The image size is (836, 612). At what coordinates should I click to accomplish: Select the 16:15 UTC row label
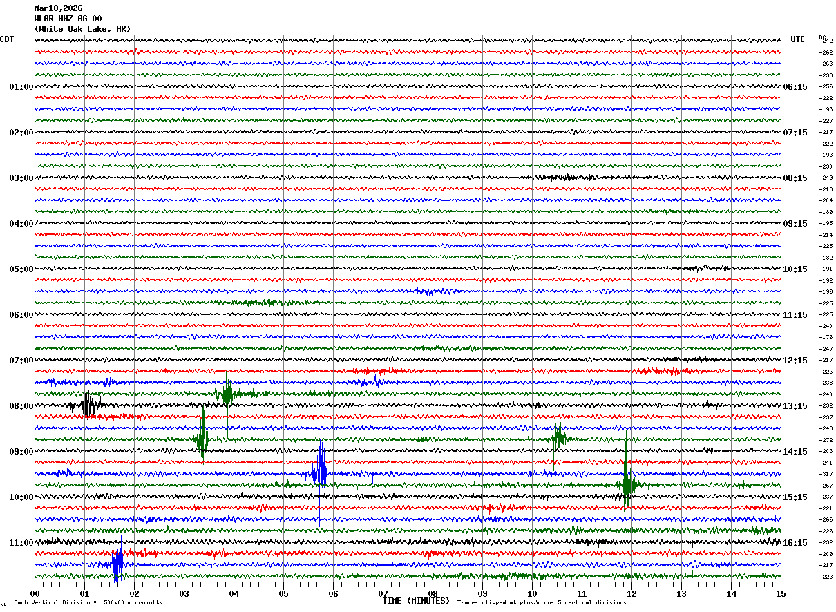click(795, 543)
